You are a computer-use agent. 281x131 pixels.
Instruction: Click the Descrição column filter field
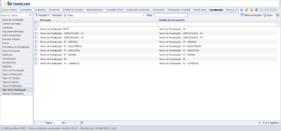pos(98,25)
